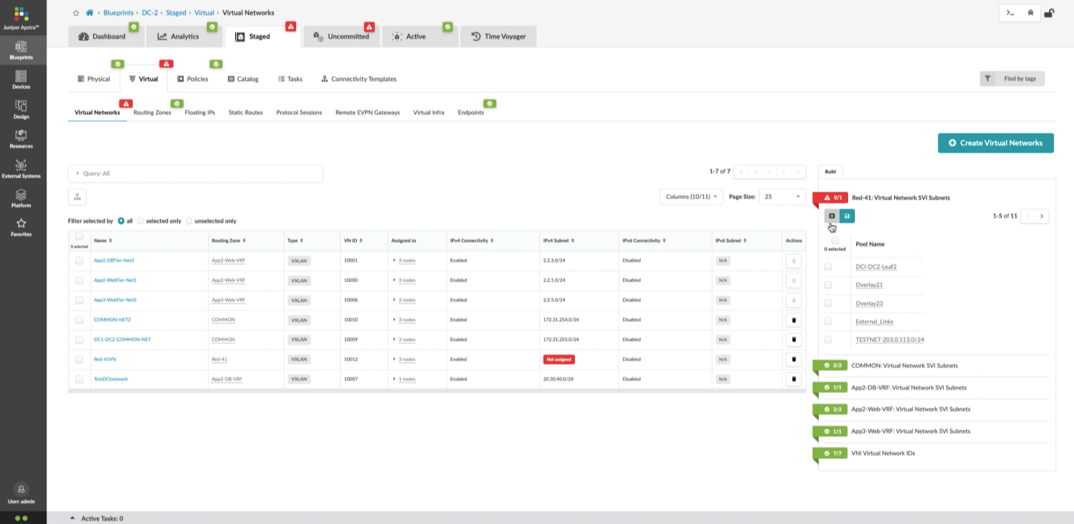Click the 'Not assigned' IPv4 subnet badge
This screenshot has height=524, width=1074.
coord(559,360)
